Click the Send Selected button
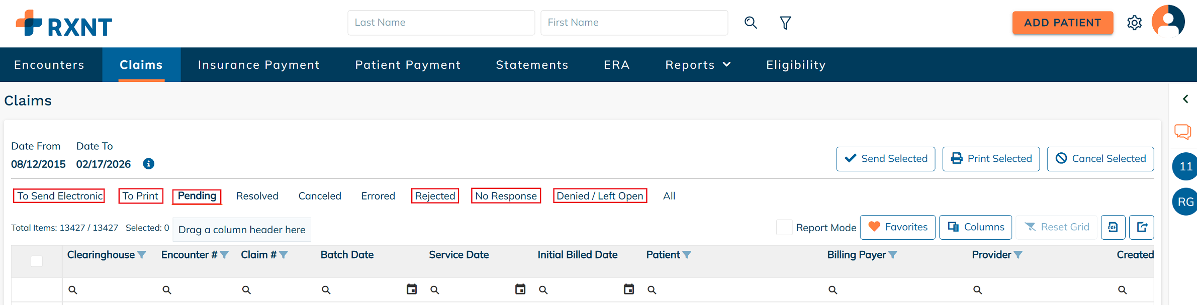Image resolution: width=1197 pixels, height=305 pixels. pyautogui.click(x=885, y=159)
